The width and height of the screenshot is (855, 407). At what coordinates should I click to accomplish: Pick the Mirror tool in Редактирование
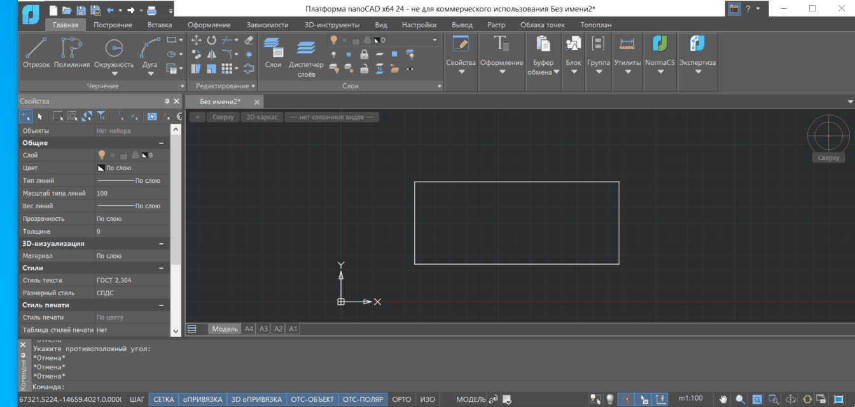tap(211, 55)
